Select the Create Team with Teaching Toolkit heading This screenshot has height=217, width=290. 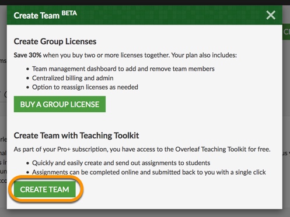coord(76,136)
